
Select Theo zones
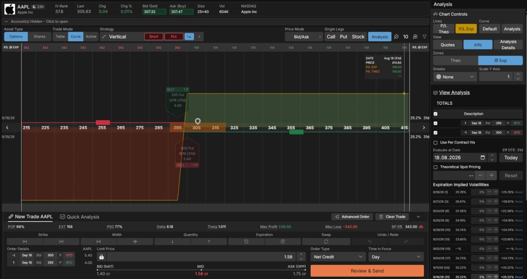[455, 61]
